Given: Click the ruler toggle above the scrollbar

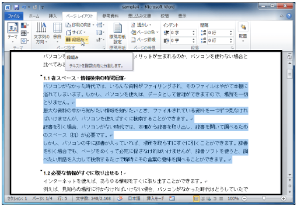Looking at the screenshot, I should [290, 57].
